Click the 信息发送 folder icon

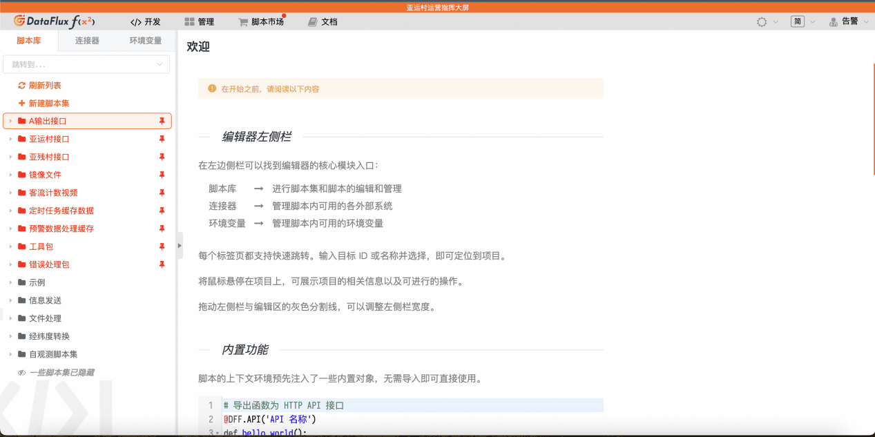(x=22, y=300)
